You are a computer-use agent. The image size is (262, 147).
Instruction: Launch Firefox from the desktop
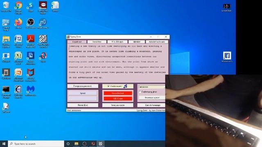coord(18,23)
